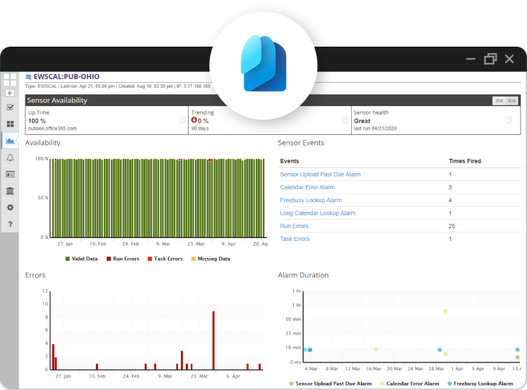Click the Events column header
Viewport: 527px width, 390px height.
click(290, 161)
